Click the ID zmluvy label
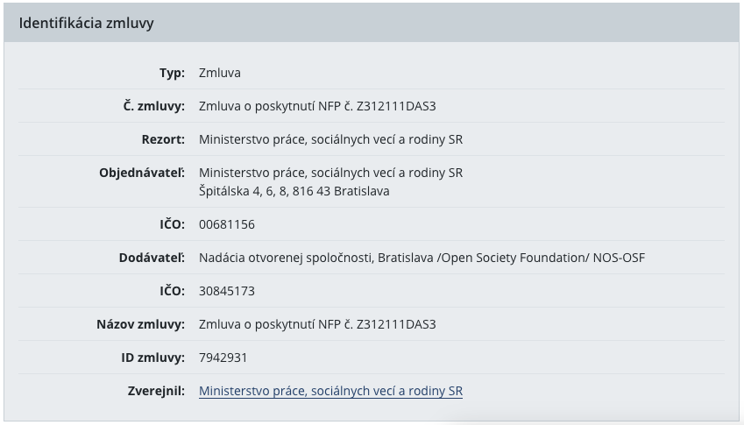Viewport: 744px width, 425px height. pyautogui.click(x=152, y=358)
